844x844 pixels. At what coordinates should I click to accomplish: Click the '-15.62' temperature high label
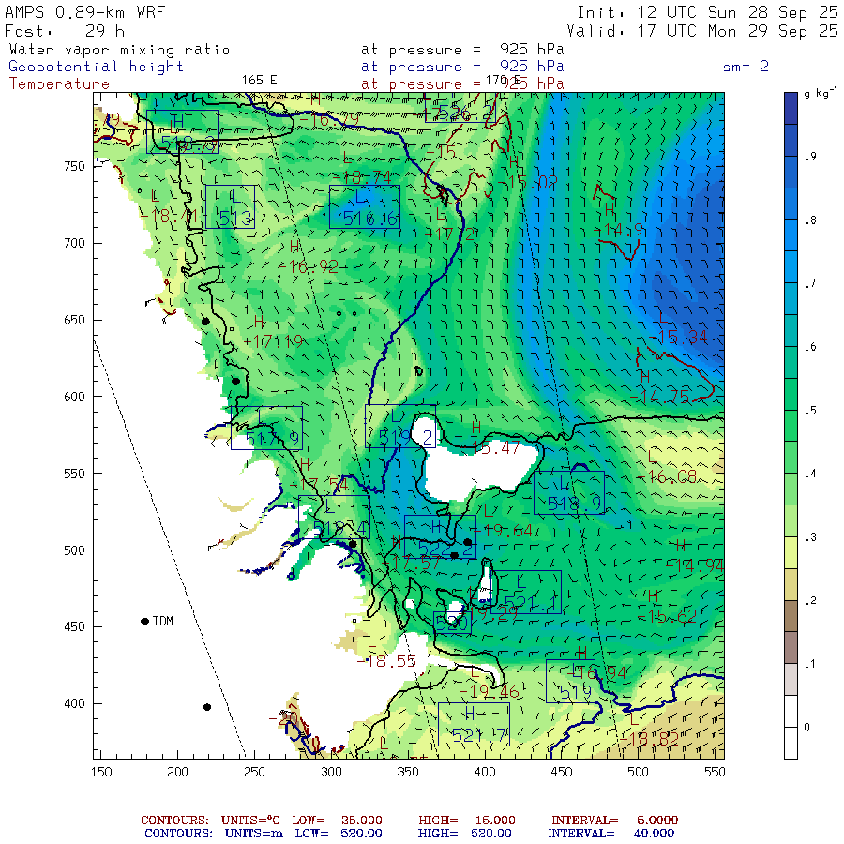[x=668, y=616]
